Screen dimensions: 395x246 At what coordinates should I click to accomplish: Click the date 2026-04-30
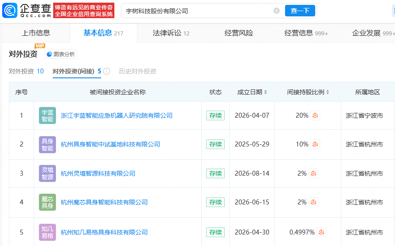tap(252, 232)
